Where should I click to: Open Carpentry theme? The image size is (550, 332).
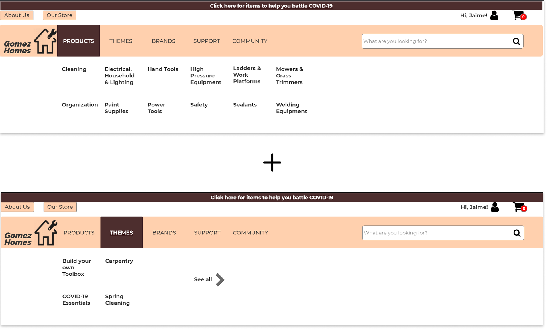[119, 261]
